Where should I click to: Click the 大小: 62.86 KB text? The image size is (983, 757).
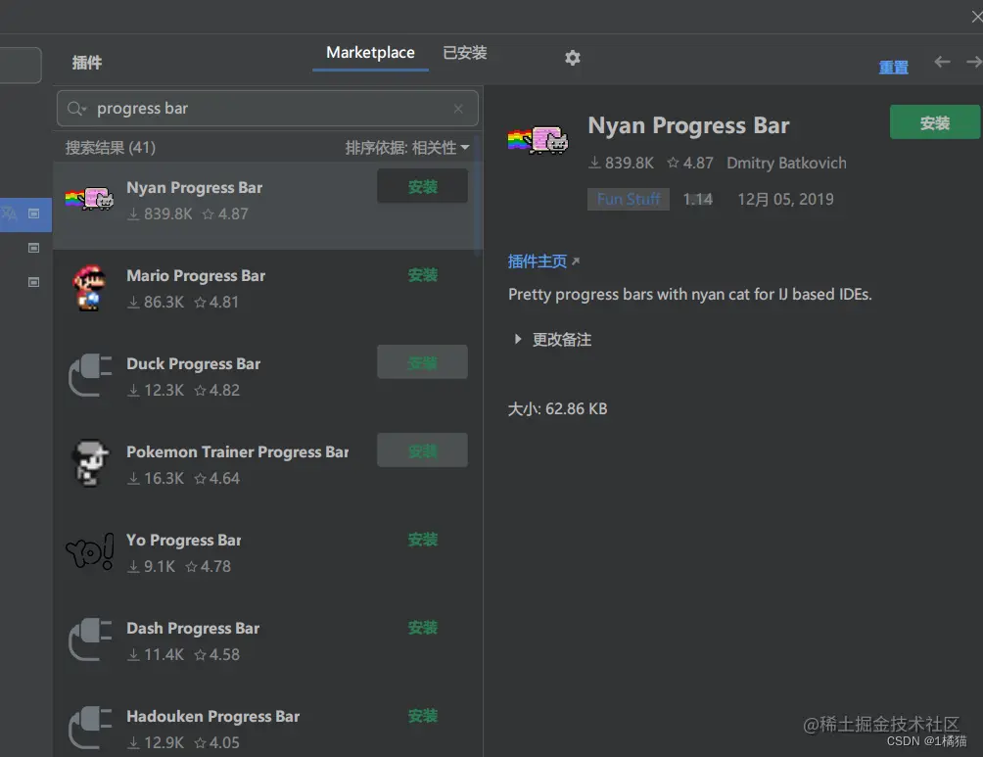coord(557,409)
